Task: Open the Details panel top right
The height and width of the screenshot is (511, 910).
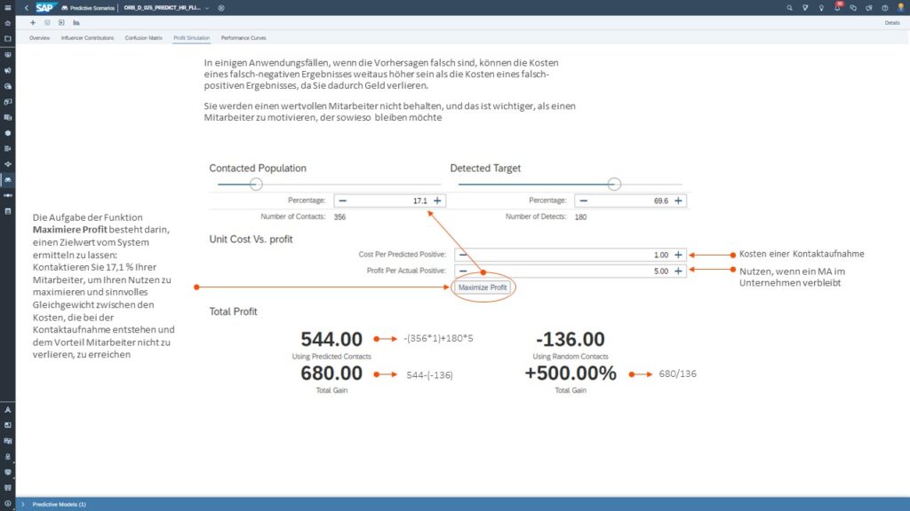Action: pos(893,23)
